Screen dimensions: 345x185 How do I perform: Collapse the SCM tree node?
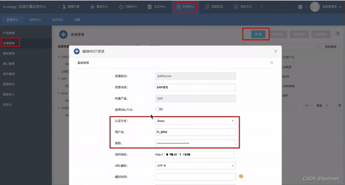(59, 93)
